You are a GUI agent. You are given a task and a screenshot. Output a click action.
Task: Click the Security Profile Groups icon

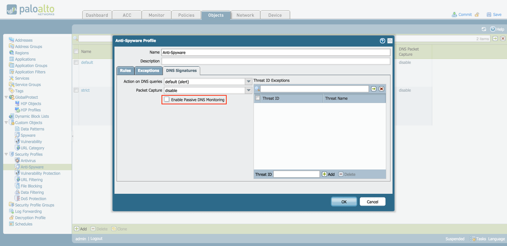[12, 205]
